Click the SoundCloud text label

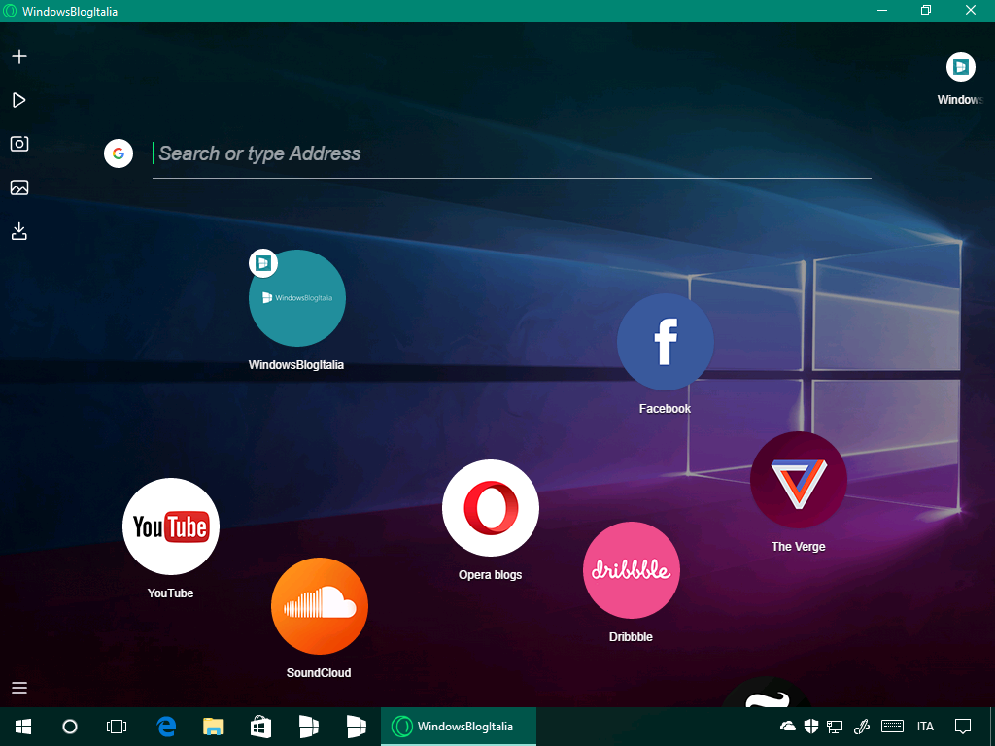point(319,673)
